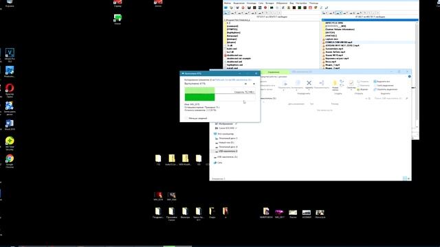Open Photoshop desktop shortcut

pos(10,71)
